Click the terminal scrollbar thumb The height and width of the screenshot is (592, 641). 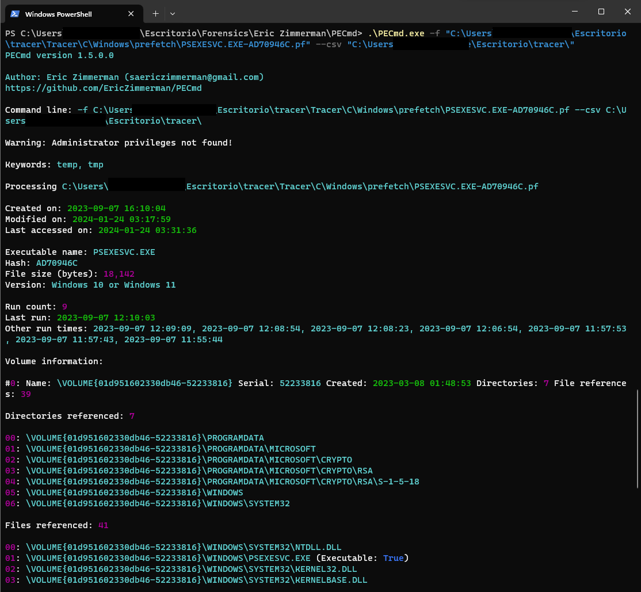(638, 439)
